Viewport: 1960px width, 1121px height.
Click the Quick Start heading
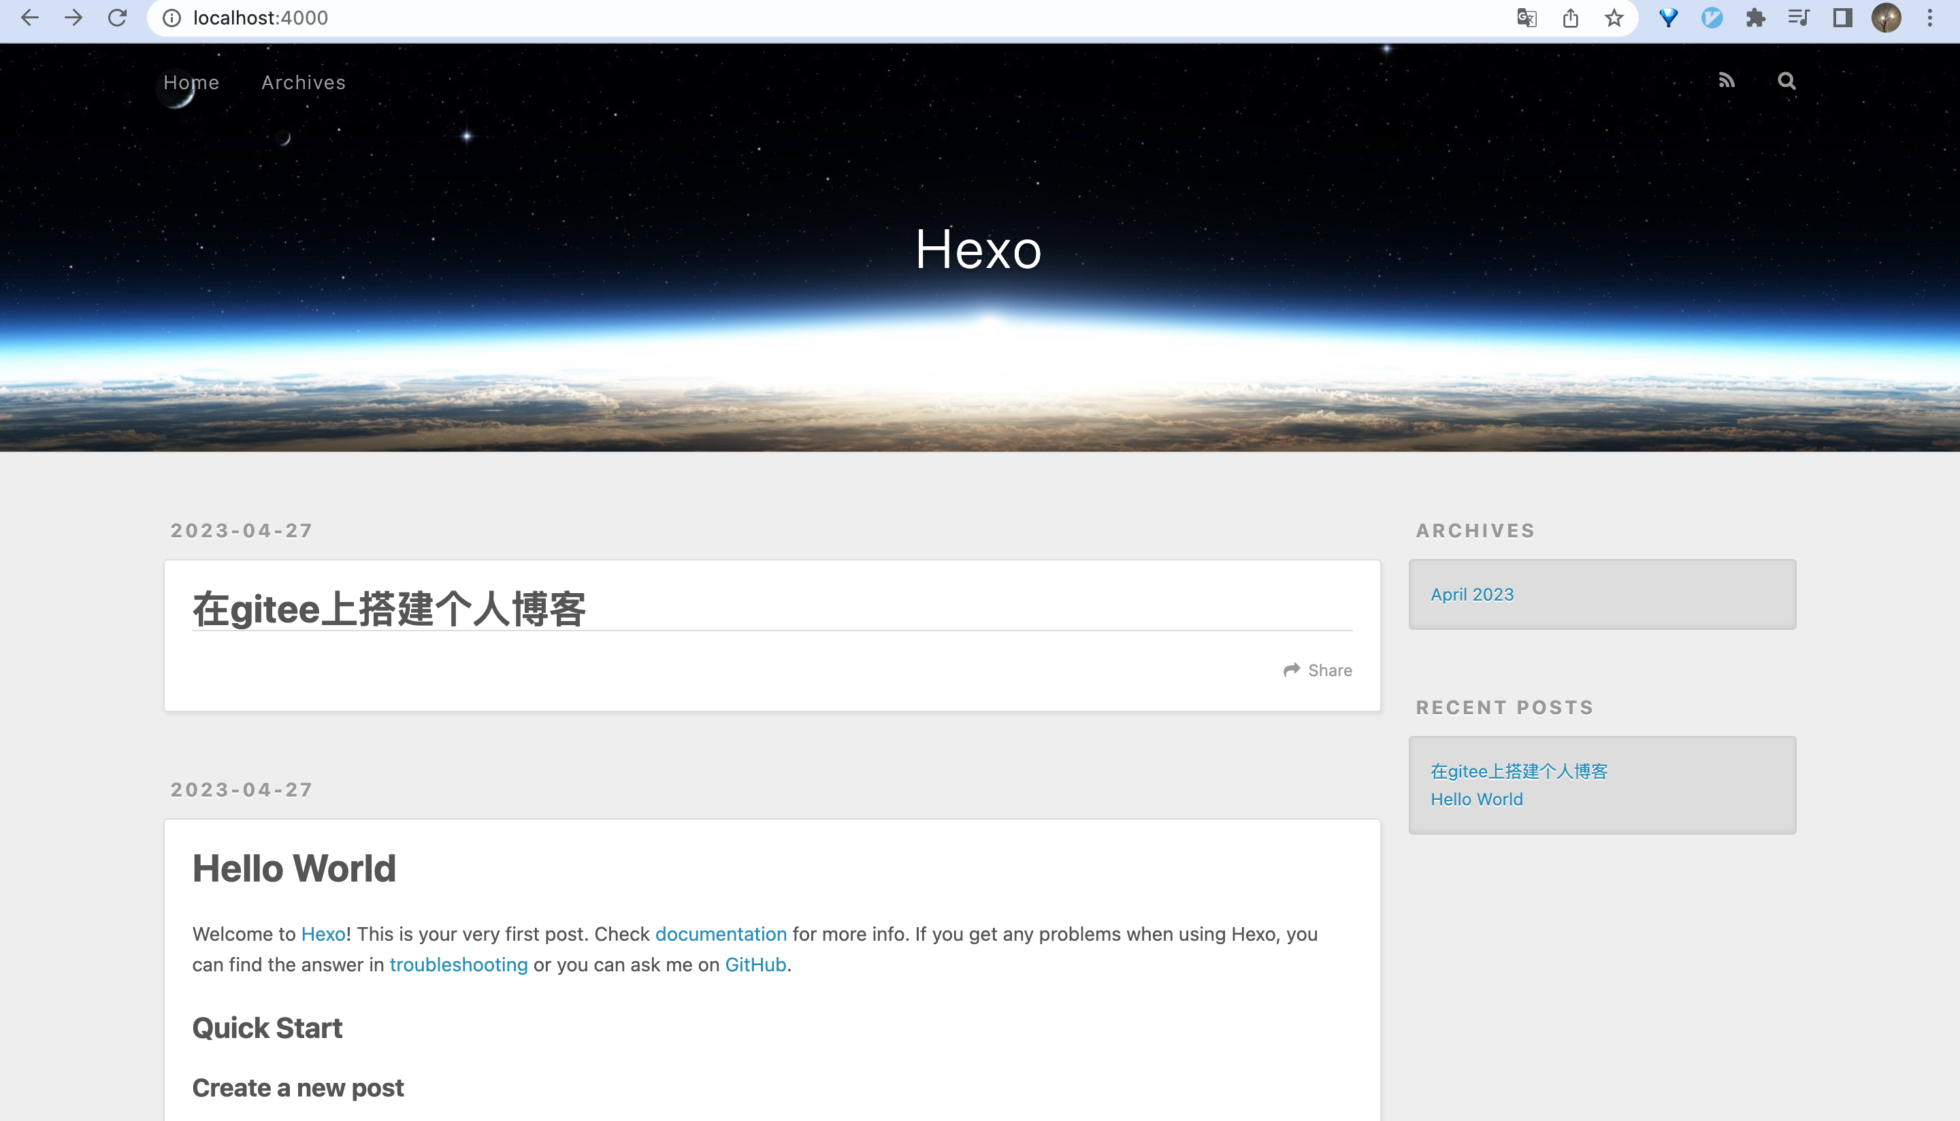point(267,1028)
